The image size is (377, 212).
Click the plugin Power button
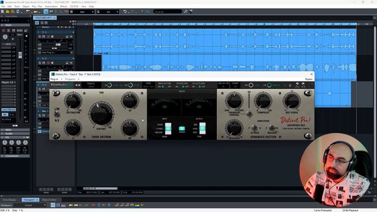(182, 128)
